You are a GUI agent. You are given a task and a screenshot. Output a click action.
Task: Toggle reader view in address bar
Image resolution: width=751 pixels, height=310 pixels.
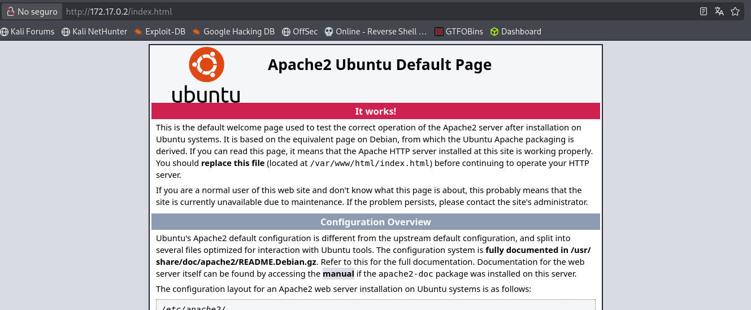[x=704, y=11]
